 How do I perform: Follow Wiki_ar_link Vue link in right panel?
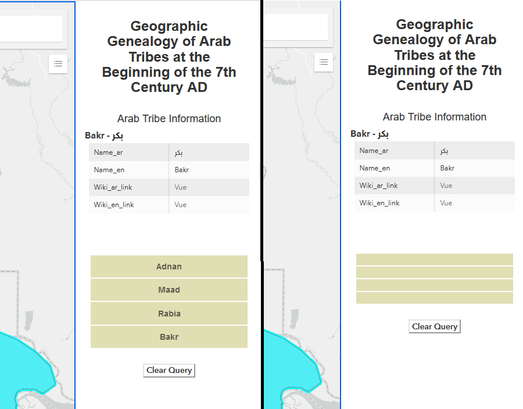point(446,186)
